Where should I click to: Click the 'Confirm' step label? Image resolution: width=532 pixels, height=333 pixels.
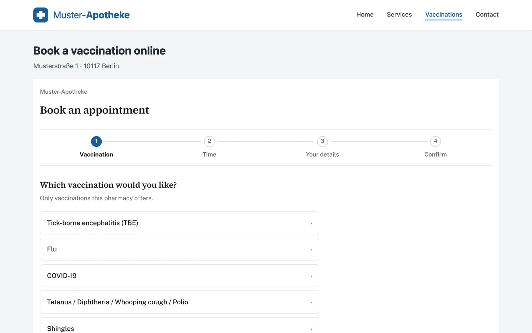click(436, 155)
